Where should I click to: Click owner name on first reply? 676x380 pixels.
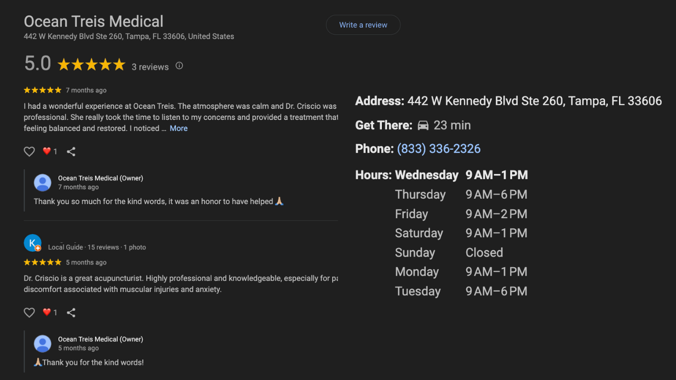(100, 178)
